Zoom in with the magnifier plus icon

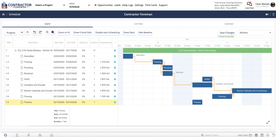coord(47,32)
